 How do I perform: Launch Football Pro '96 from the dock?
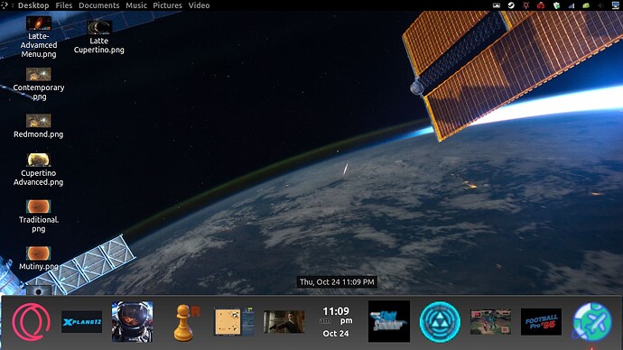click(541, 322)
